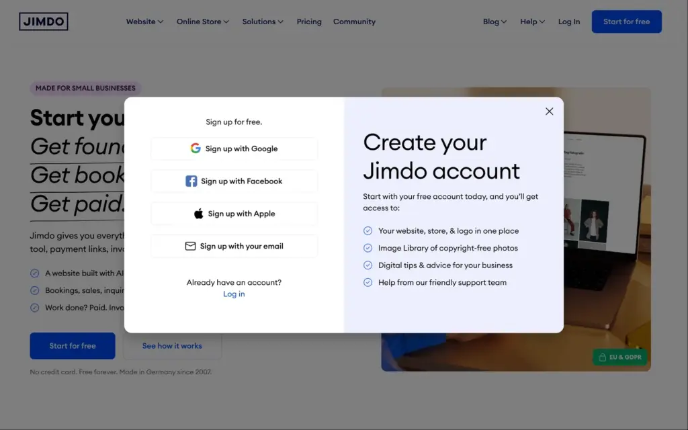Open the Log in link in dialog
The height and width of the screenshot is (430, 688).
coord(234,294)
